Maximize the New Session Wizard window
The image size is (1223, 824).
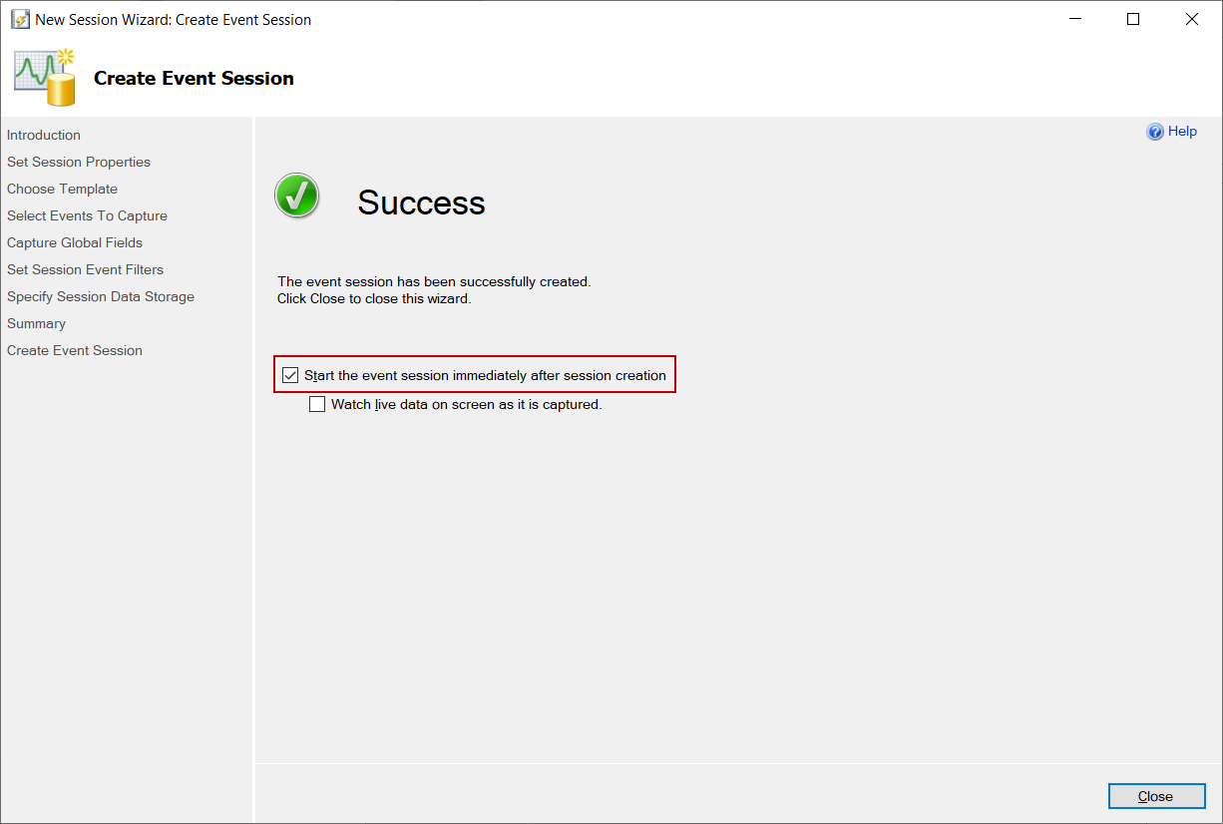(x=1133, y=19)
